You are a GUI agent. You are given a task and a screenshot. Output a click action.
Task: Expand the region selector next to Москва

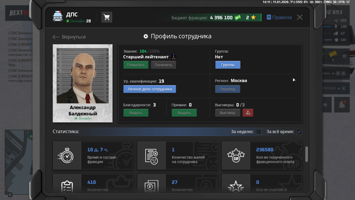(x=294, y=80)
